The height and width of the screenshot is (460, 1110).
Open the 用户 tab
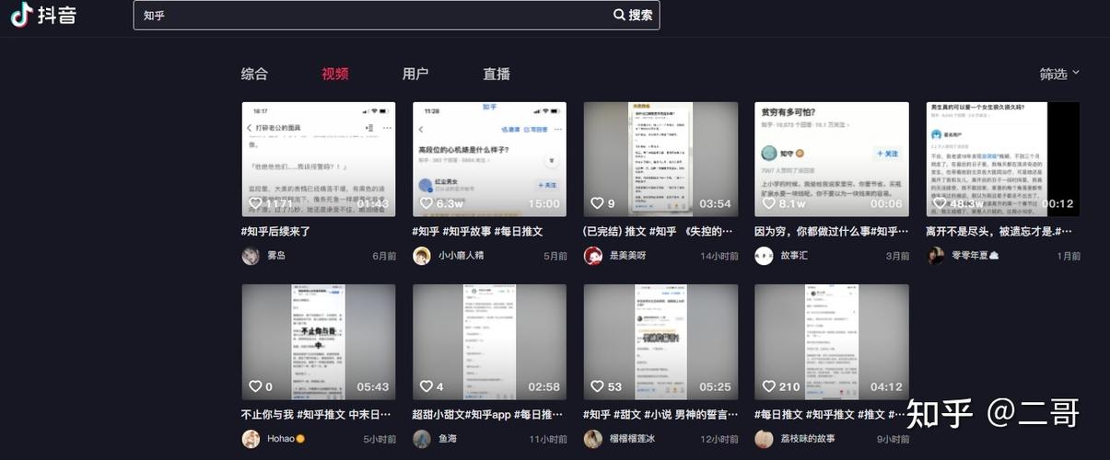415,74
